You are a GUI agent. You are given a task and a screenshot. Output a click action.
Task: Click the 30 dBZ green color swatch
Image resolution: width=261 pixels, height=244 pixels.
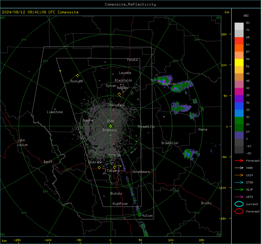pyautogui.click(x=239, y=120)
